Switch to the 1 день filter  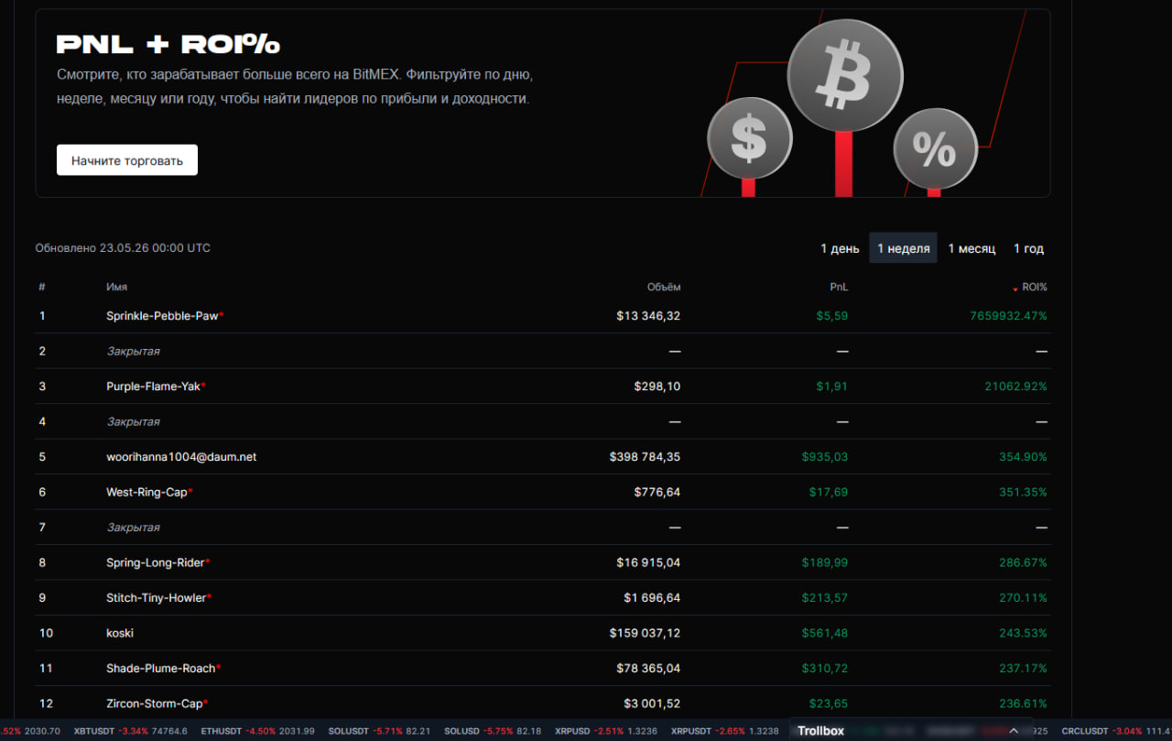[840, 248]
